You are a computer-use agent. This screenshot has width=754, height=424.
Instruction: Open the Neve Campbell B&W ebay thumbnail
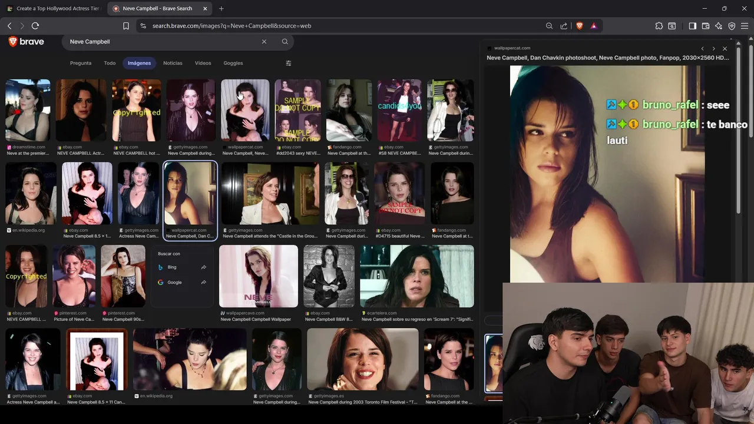coord(329,276)
